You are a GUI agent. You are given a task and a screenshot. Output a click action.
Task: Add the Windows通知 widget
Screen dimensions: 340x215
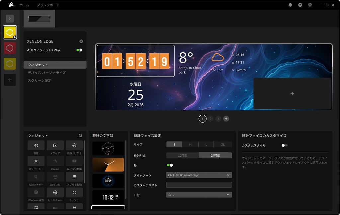(x=36, y=192)
